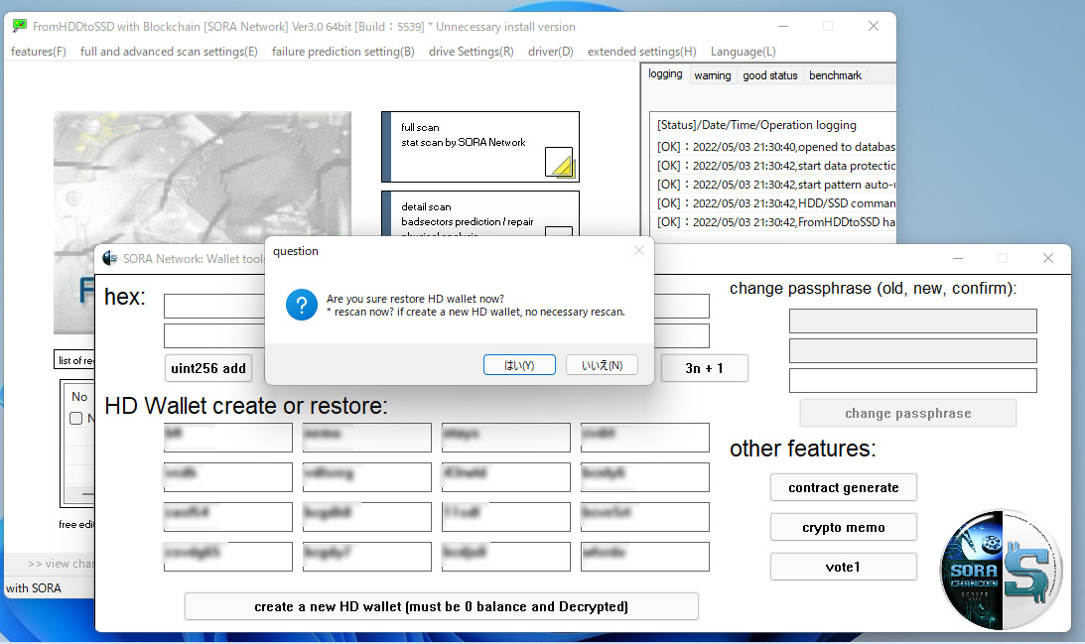Close the question dialog with its X
The image size is (1085, 644).
point(638,250)
